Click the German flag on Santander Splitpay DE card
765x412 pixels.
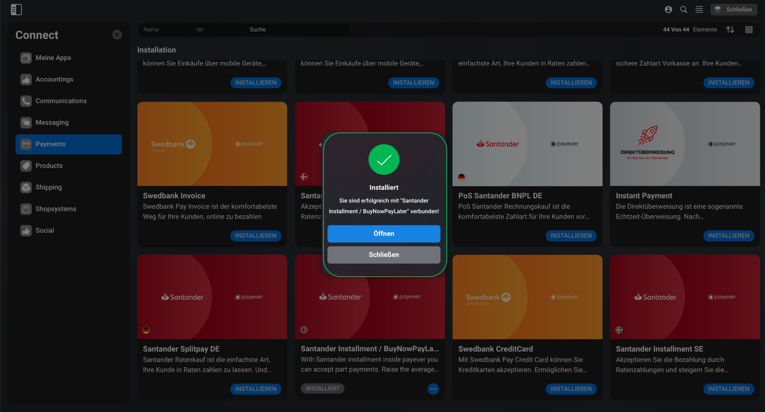point(146,330)
